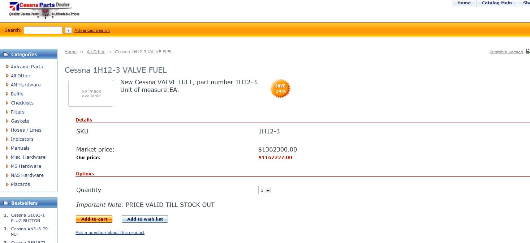Image resolution: width=530 pixels, height=243 pixels.
Task: Click the arrow bullet beside Airframe Parts
Action: (7, 67)
